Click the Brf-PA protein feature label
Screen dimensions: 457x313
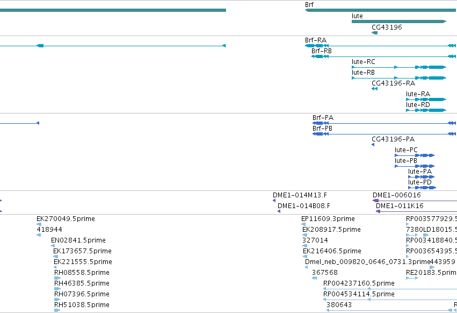coord(323,118)
